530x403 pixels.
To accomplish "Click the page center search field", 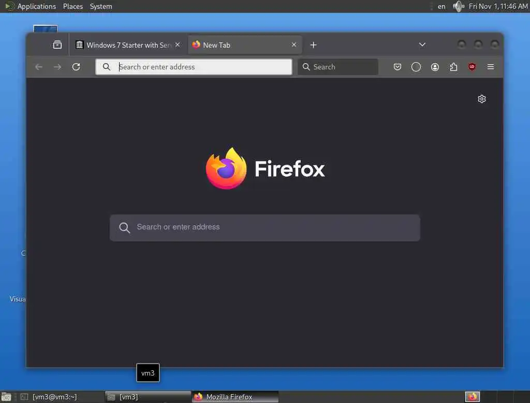I will pos(264,228).
